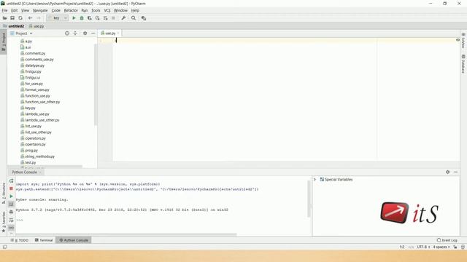Hide the Project panel with minus icon

[93, 33]
